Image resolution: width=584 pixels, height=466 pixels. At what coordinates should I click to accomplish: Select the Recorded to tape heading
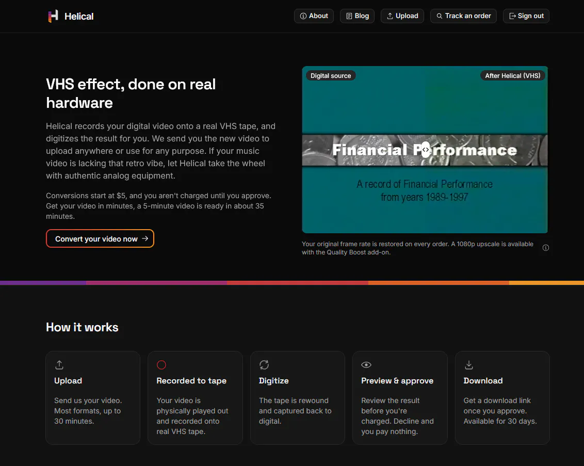(x=191, y=381)
